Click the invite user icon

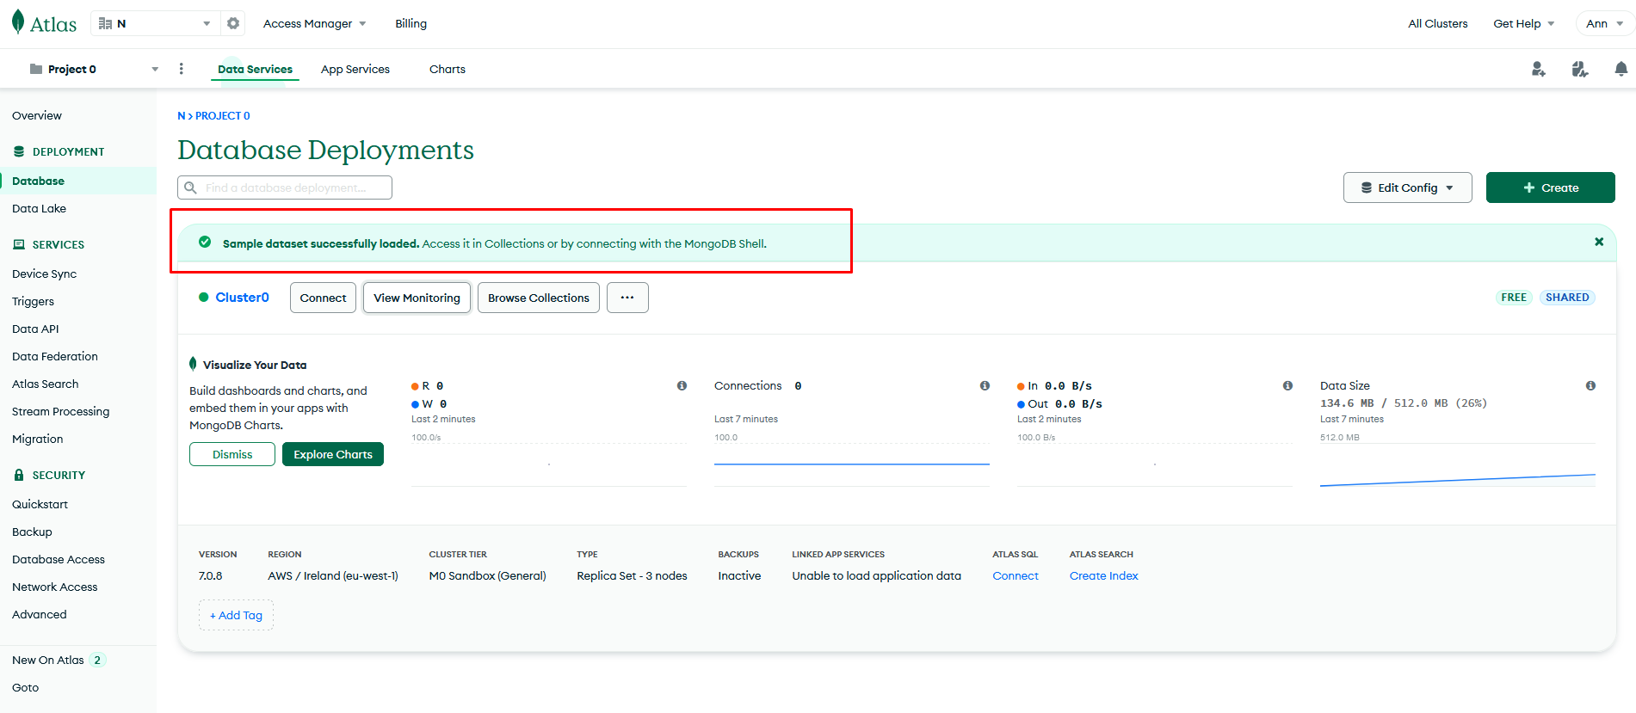pos(1538,69)
